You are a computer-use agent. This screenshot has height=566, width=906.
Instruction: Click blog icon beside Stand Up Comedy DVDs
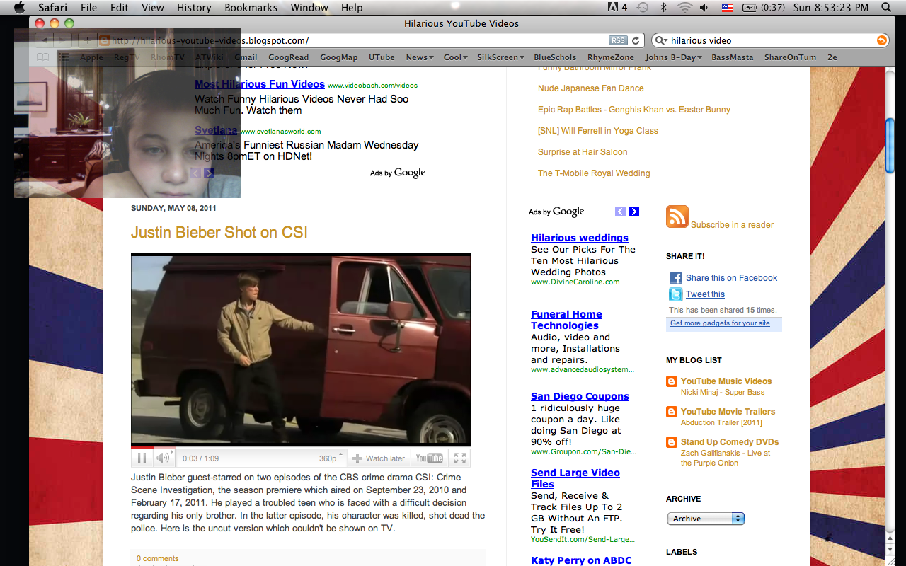[x=672, y=442]
